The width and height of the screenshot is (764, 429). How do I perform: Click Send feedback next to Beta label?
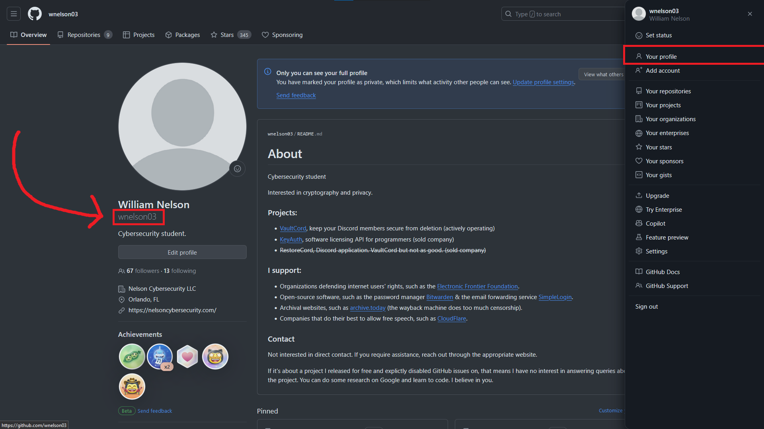[x=155, y=411]
